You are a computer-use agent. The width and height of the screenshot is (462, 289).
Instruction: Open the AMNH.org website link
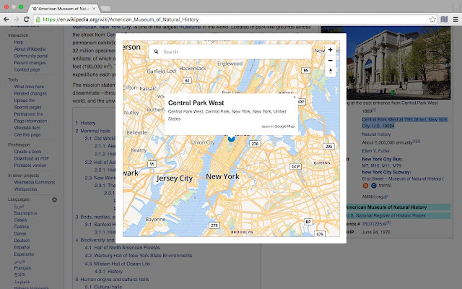pyautogui.click(x=375, y=197)
